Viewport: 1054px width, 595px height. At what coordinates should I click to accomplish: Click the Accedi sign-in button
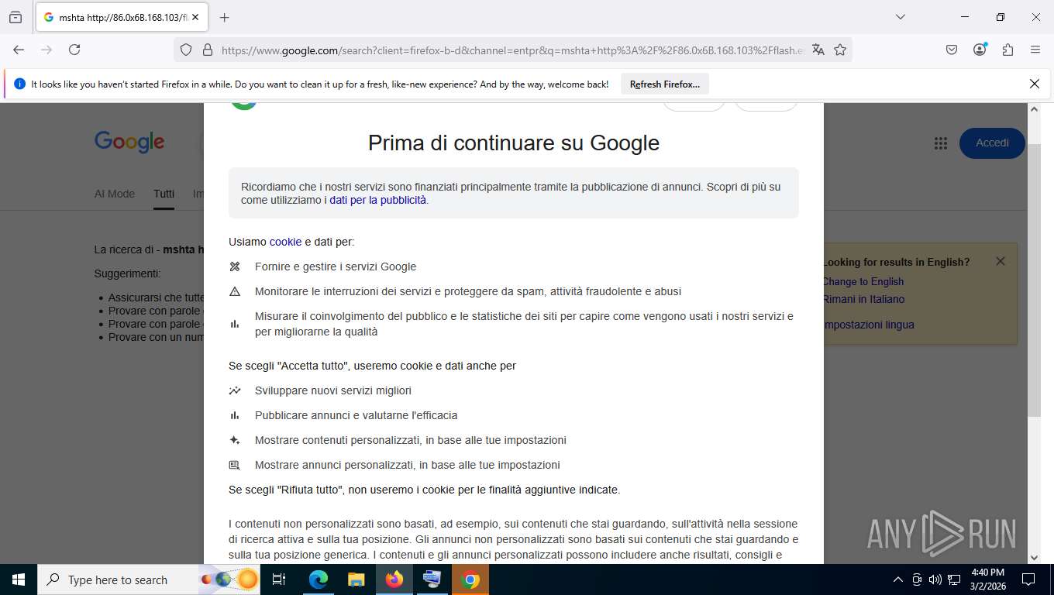[x=992, y=143]
